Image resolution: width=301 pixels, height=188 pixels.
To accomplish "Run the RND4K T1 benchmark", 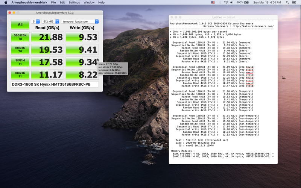I will tap(20, 74).
